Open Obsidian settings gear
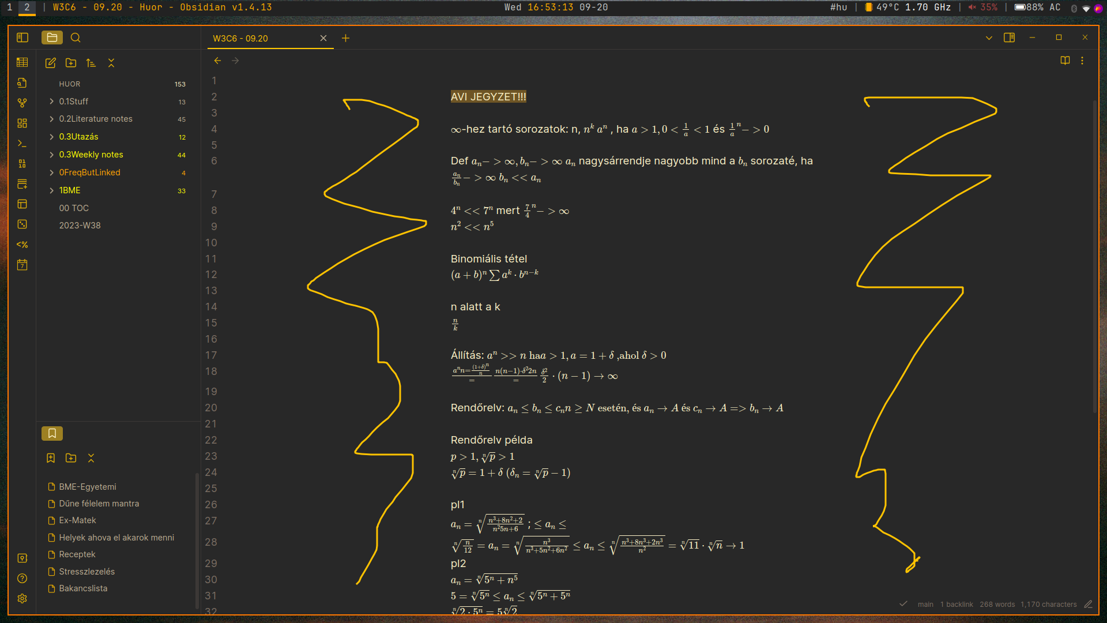This screenshot has width=1107, height=623. coord(22,598)
